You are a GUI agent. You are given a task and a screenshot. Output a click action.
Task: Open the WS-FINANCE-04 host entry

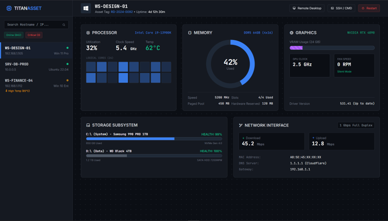tap(36, 83)
